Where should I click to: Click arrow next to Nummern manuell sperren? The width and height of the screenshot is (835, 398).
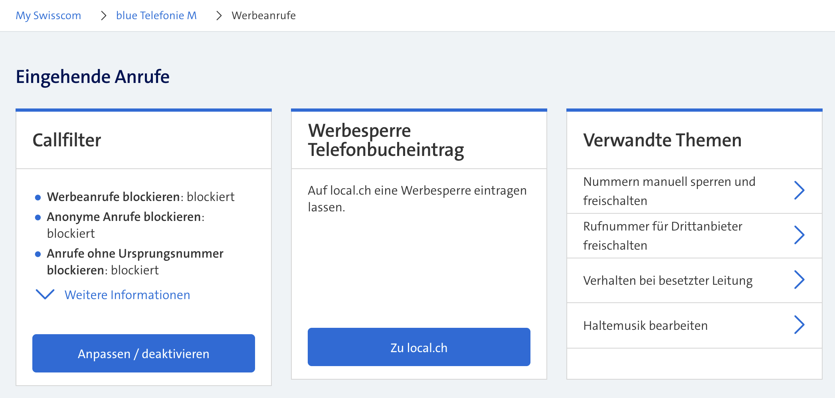(x=799, y=190)
